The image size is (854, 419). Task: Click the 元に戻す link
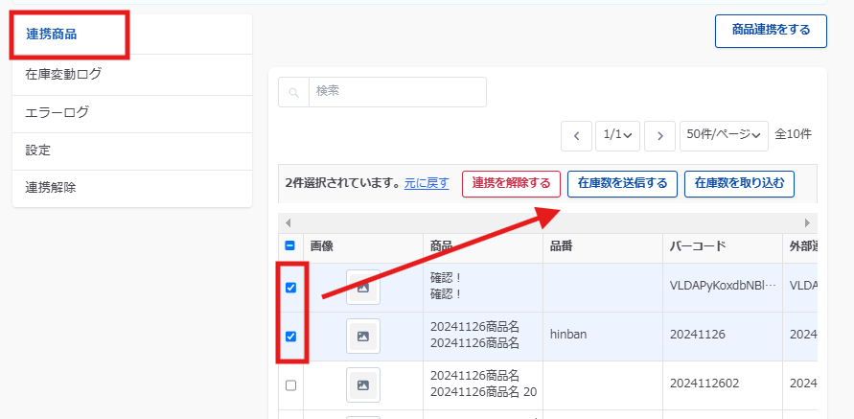pos(427,184)
